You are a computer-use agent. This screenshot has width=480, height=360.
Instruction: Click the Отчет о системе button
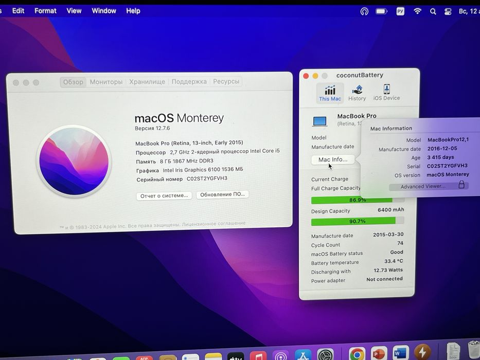click(x=164, y=195)
